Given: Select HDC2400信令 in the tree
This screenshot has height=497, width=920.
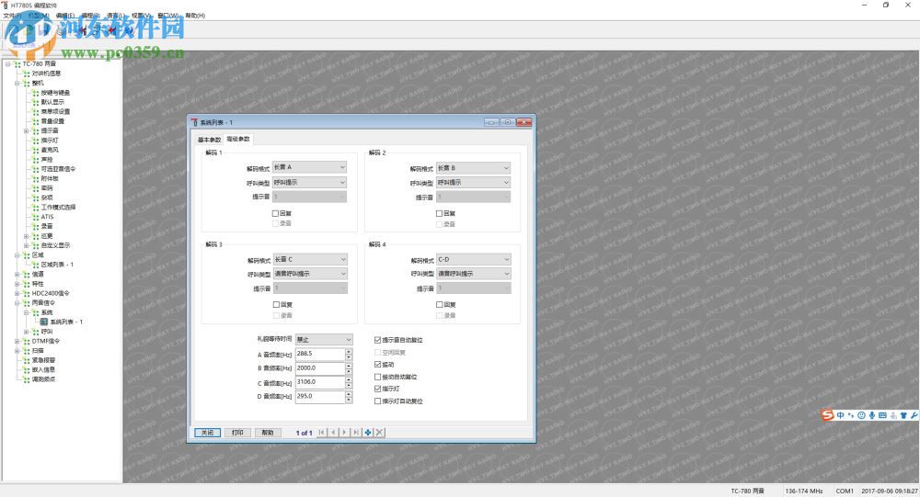Looking at the screenshot, I should click(x=51, y=294).
